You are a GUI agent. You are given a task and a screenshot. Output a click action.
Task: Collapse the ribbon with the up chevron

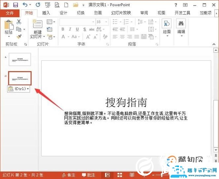[x=214, y=44]
